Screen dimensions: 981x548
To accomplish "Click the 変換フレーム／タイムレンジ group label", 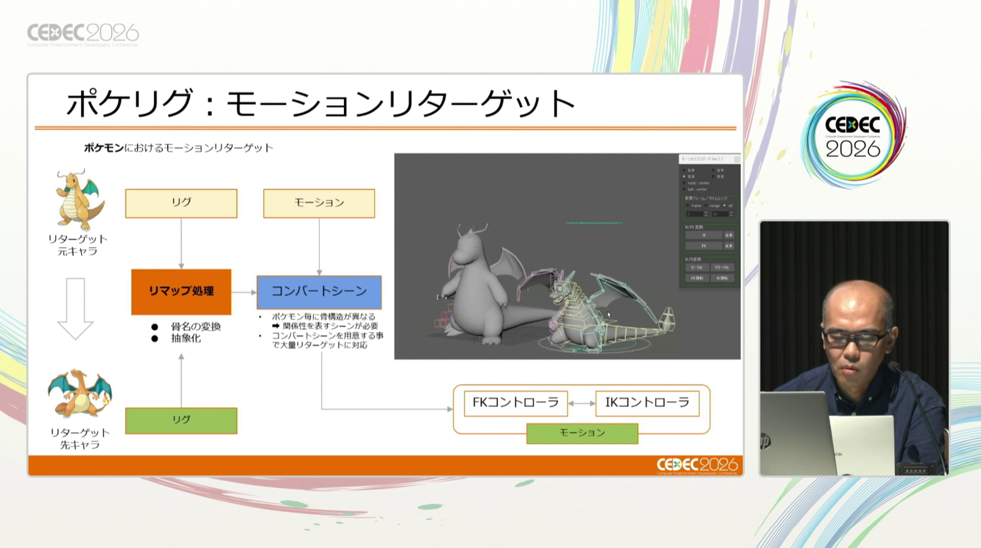I will click(x=706, y=198).
